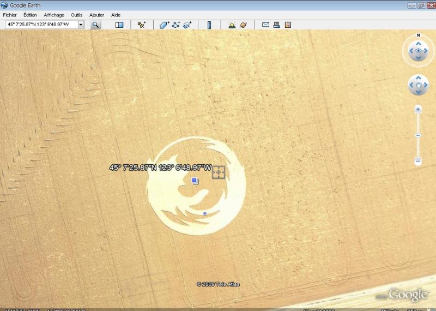Toggle the sunlight display icon
Screen dimensions: 436x311
tap(232, 25)
